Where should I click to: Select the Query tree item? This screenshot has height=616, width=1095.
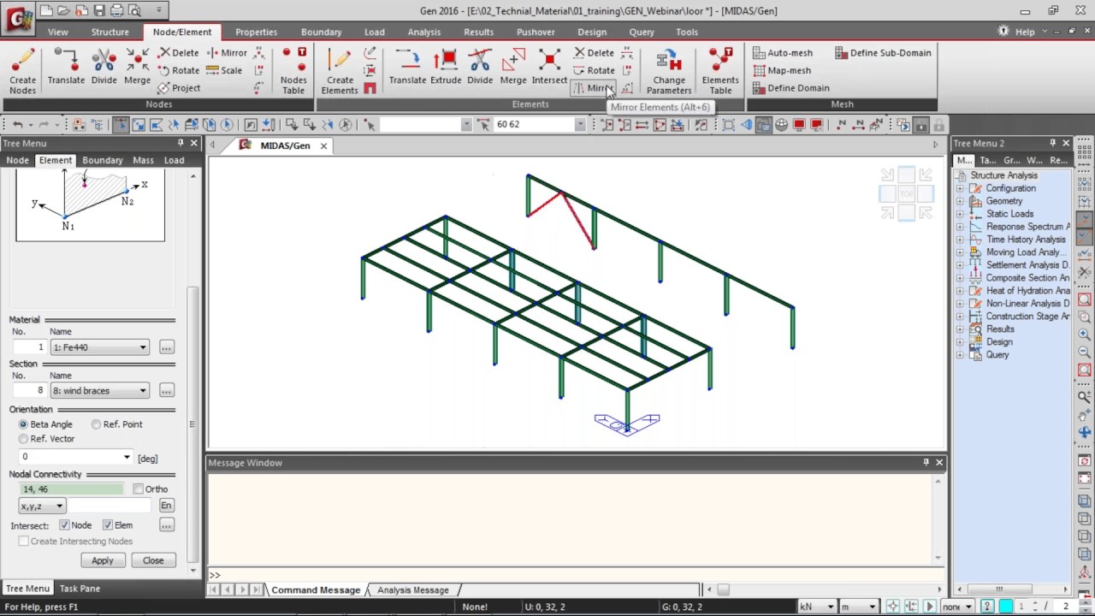[997, 355]
